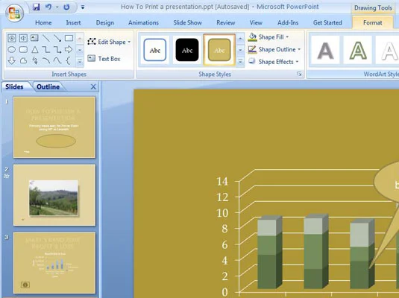The image size is (399, 298).
Task: Select the Isosceles Triangle shape
Action: (34, 49)
